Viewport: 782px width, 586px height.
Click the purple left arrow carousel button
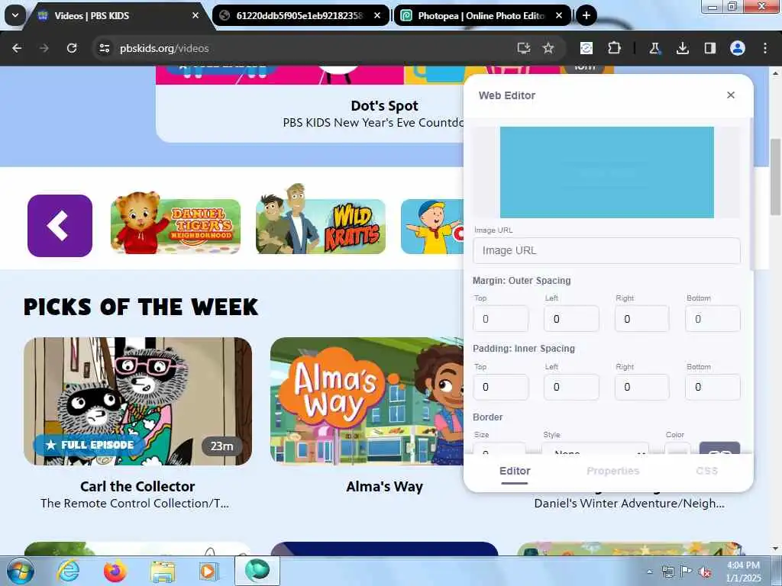(60, 226)
